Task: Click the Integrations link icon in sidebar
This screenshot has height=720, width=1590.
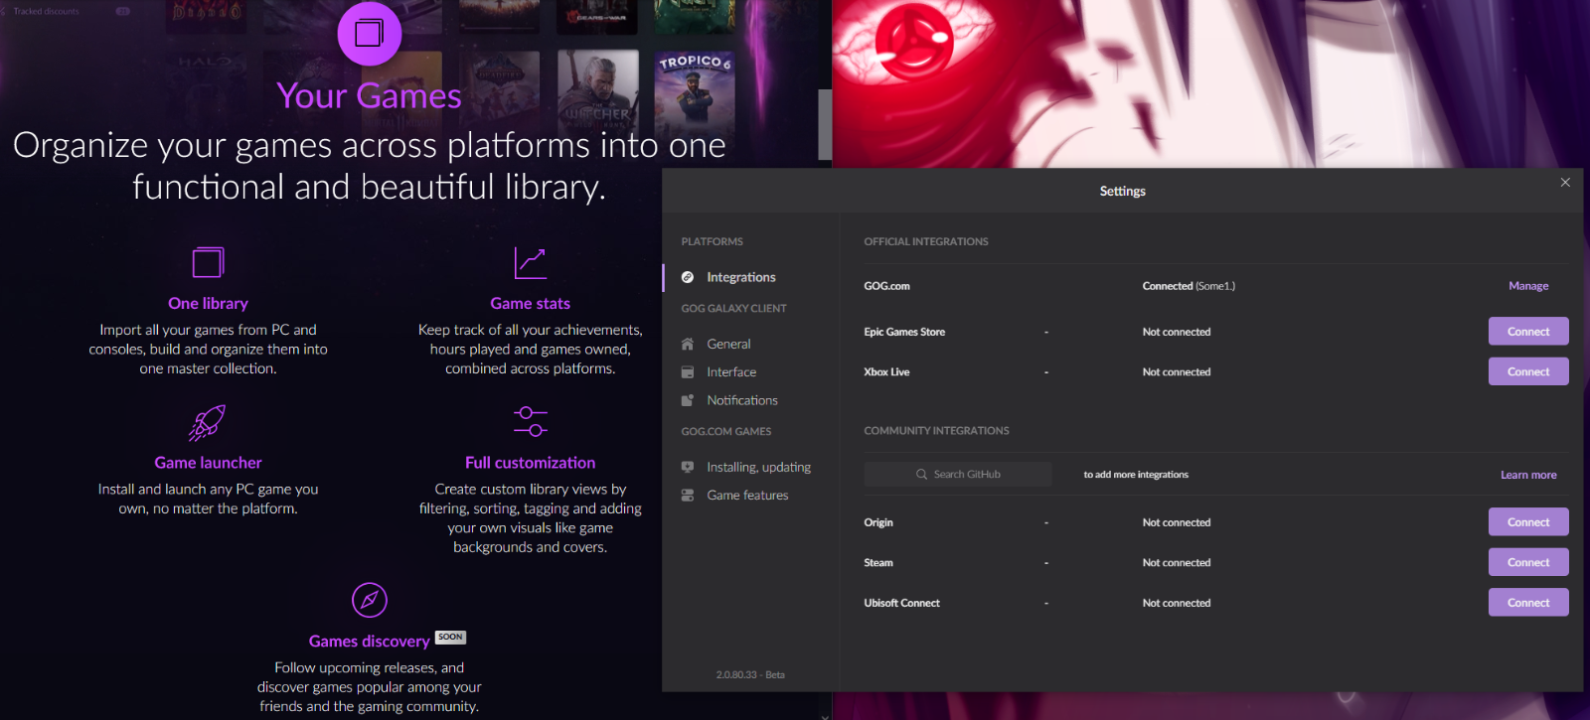Action: [x=688, y=277]
